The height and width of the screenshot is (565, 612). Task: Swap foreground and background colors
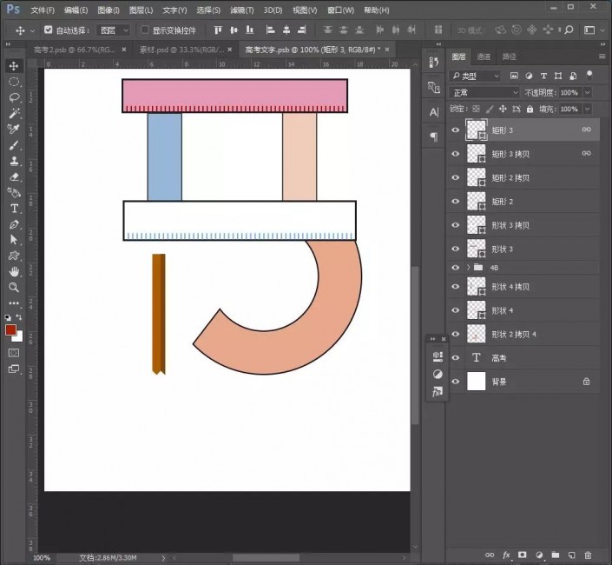19,317
